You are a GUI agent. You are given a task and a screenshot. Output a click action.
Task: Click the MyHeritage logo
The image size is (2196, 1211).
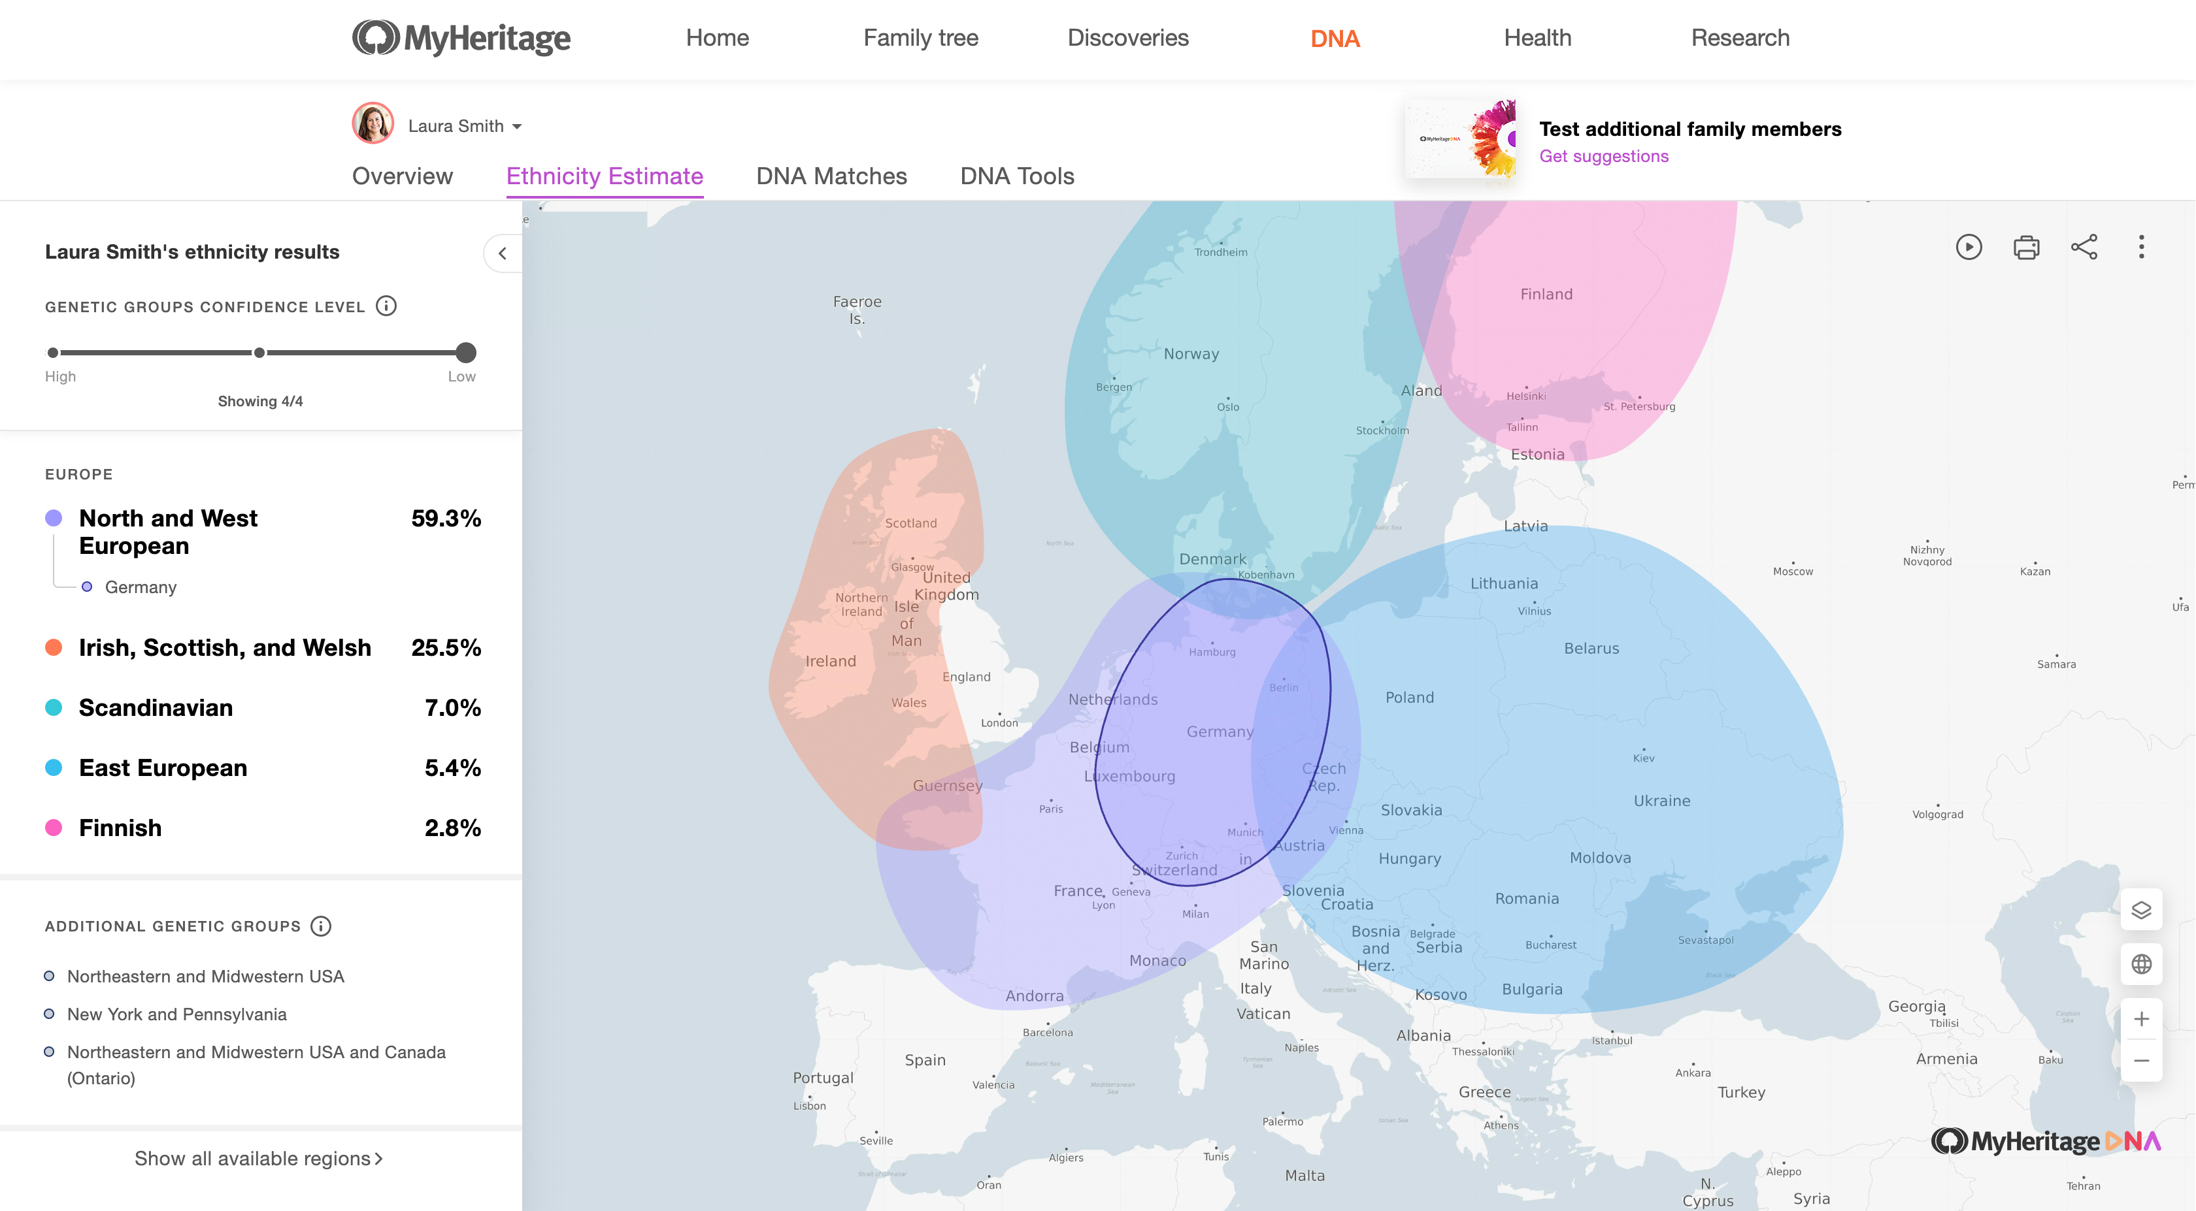(x=461, y=39)
